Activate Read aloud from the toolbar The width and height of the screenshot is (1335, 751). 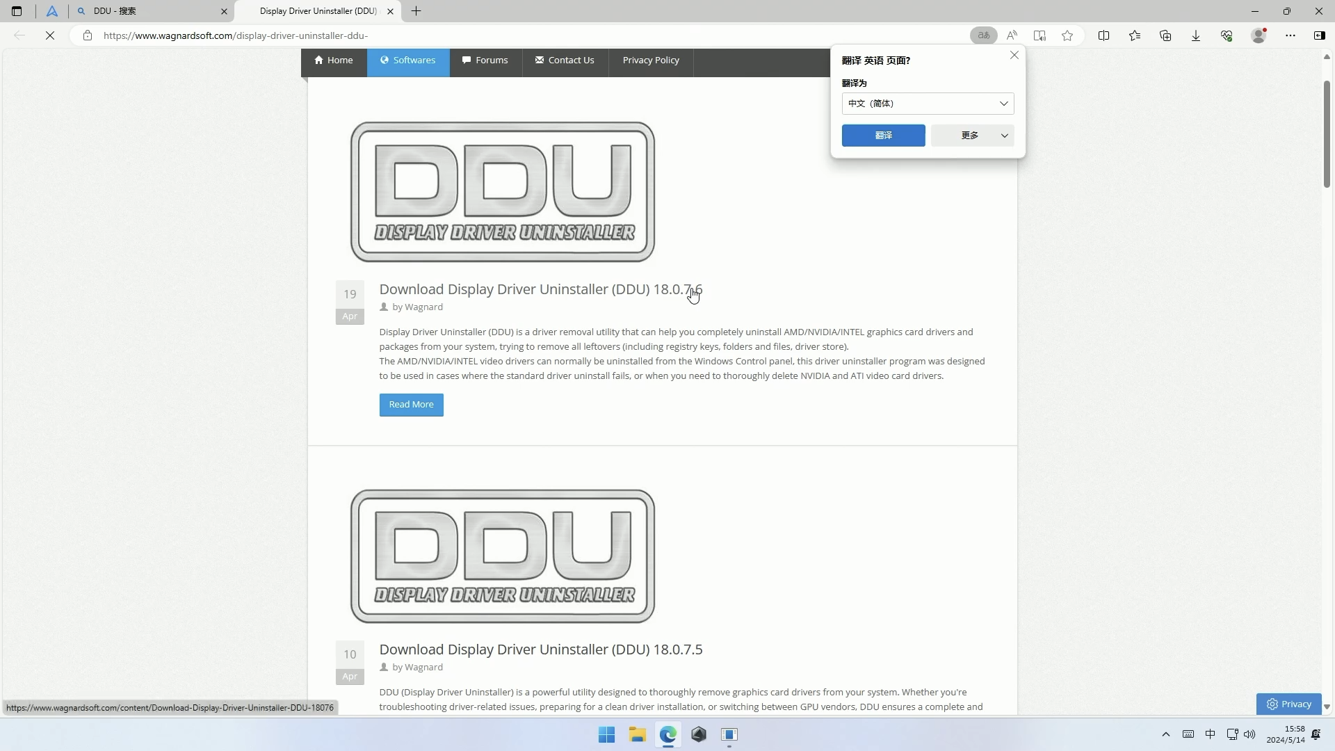(1012, 35)
